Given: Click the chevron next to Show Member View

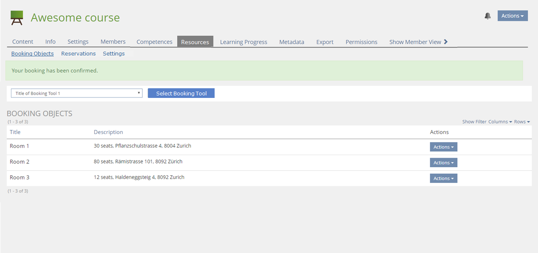Looking at the screenshot, I should coord(446,42).
